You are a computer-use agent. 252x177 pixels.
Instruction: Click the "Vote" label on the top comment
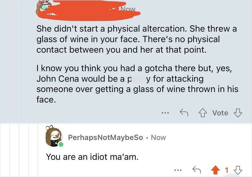tap(220, 113)
